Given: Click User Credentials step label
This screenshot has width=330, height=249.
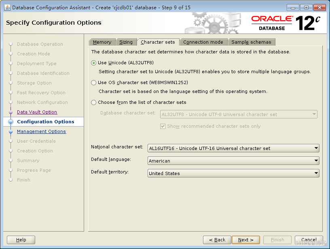Looking at the screenshot, I should 36,141.
